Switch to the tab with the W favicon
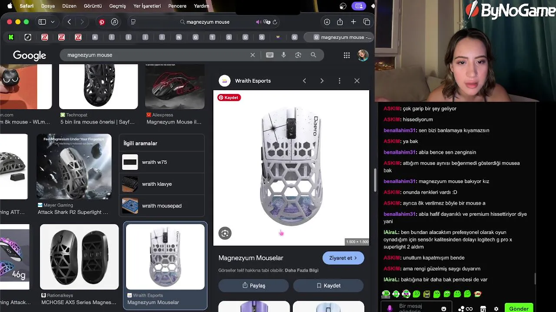Image resolution: width=556 pixels, height=312 pixels. pyautogui.click(x=278, y=37)
